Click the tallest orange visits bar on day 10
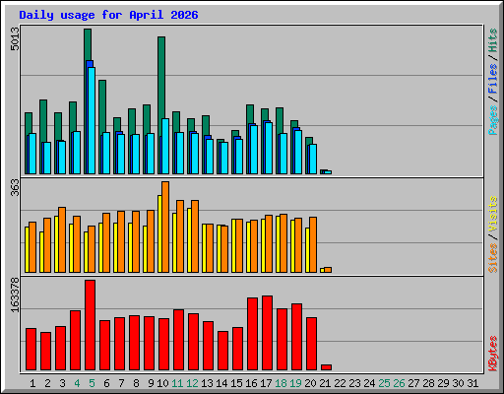 (165, 227)
